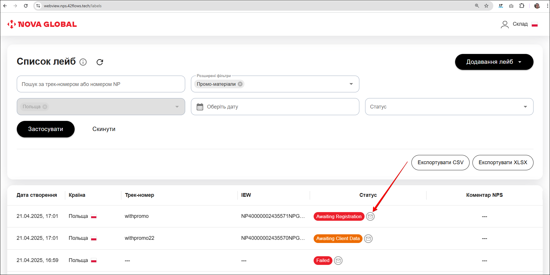550x275 pixels.
Task: Click the envelope icon next to Awaiting Client Data
Action: point(368,239)
